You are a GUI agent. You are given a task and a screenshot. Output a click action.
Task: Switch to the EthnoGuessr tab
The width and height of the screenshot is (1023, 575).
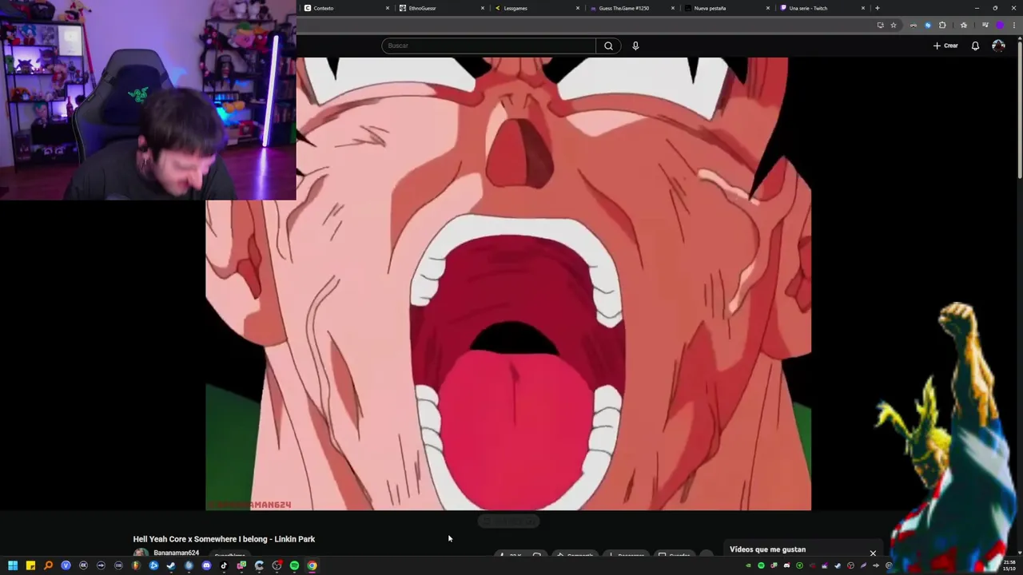pyautogui.click(x=439, y=8)
